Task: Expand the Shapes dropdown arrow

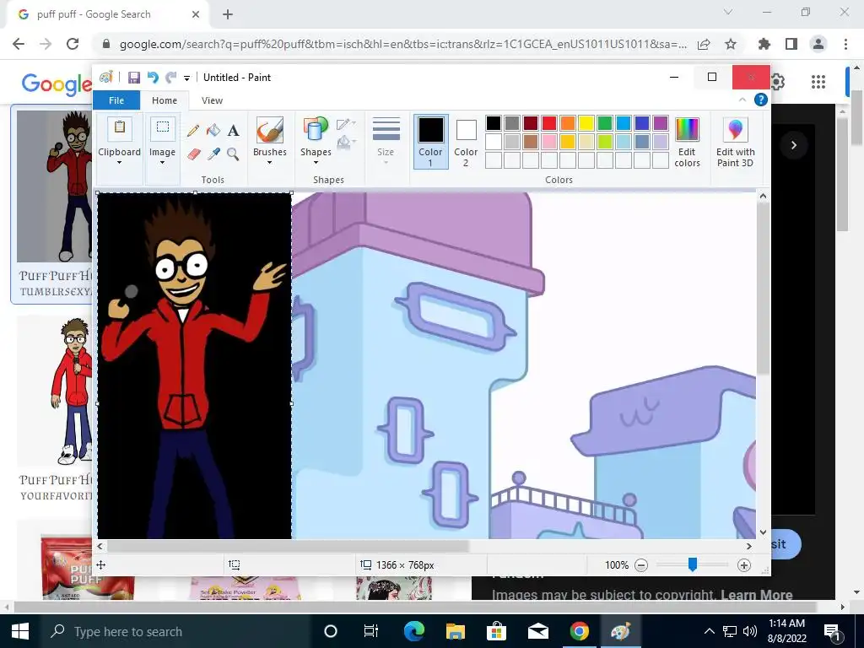Action: tap(316, 163)
